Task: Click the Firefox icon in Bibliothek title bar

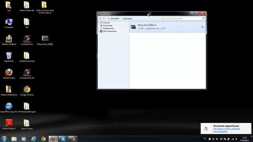Action: coord(99,13)
